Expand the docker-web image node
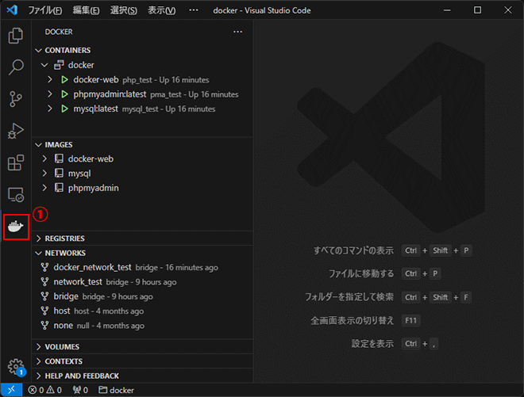The height and width of the screenshot is (397, 524). (x=44, y=158)
